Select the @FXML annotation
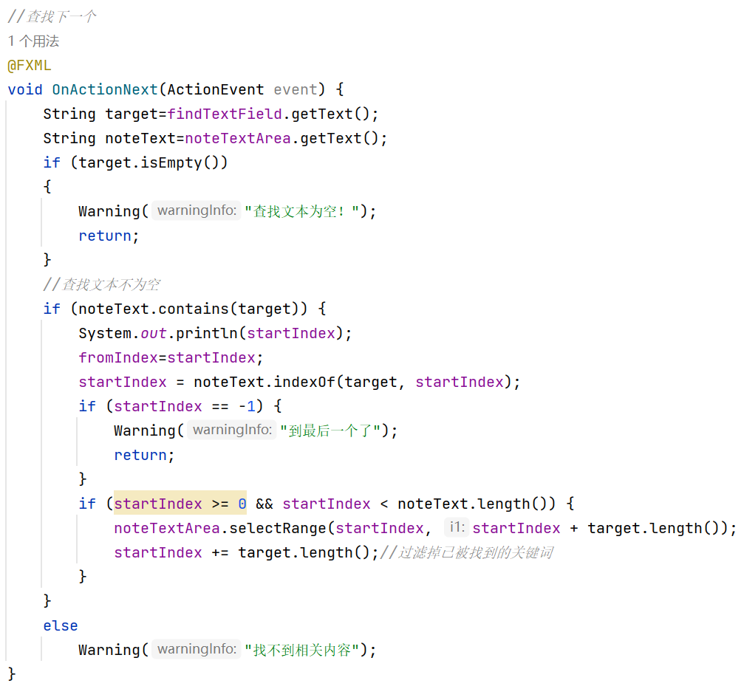741x686 pixels. pyautogui.click(x=28, y=65)
